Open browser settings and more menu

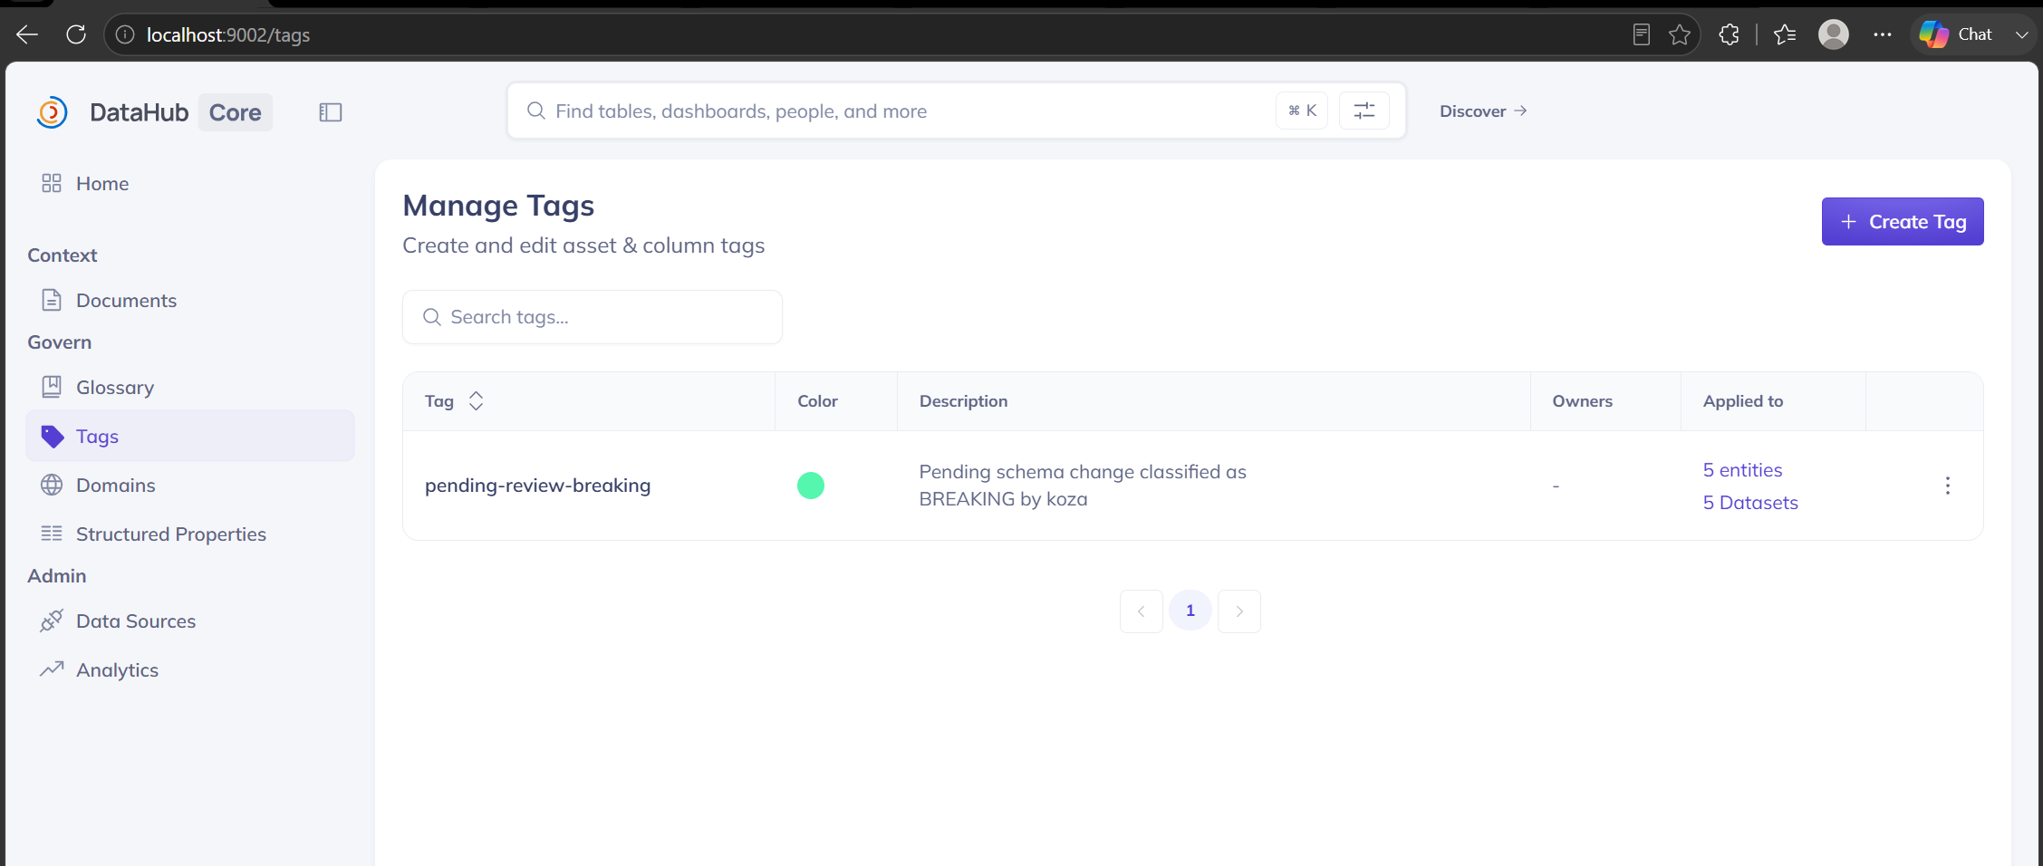pos(1883,34)
